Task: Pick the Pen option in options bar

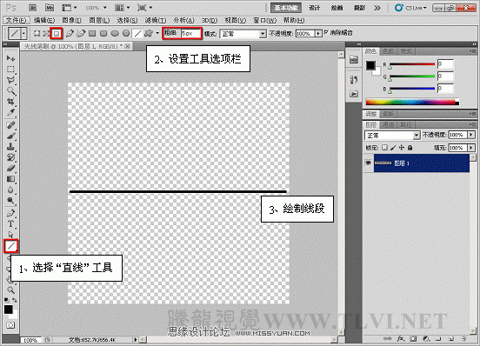Action: (70, 33)
